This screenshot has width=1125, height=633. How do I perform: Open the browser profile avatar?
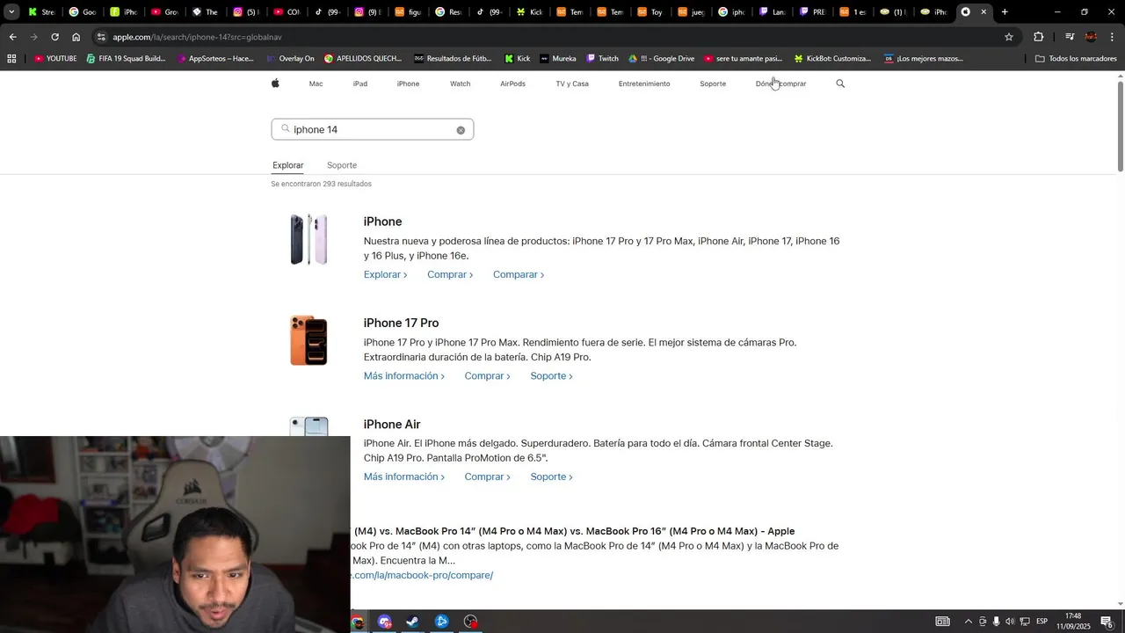[1091, 37]
